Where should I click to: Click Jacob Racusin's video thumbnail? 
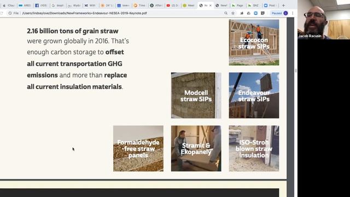324,20
